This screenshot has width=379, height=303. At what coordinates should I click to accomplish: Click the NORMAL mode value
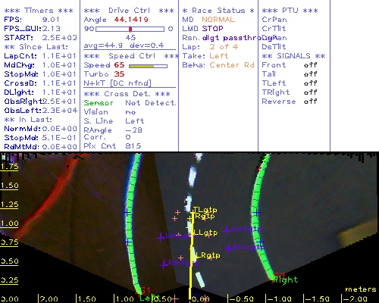click(x=218, y=20)
